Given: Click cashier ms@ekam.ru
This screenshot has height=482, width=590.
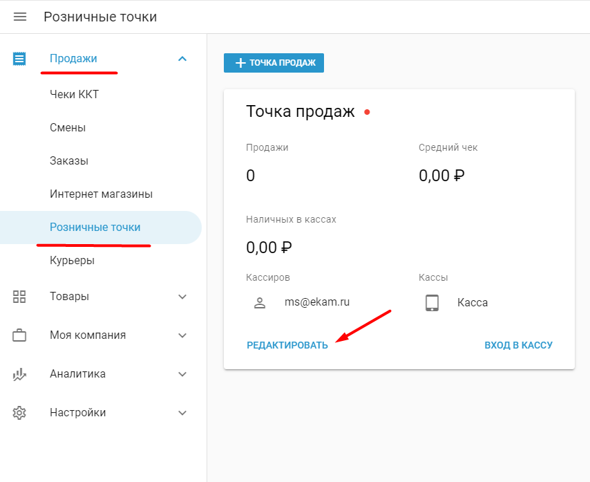Looking at the screenshot, I should tap(317, 302).
